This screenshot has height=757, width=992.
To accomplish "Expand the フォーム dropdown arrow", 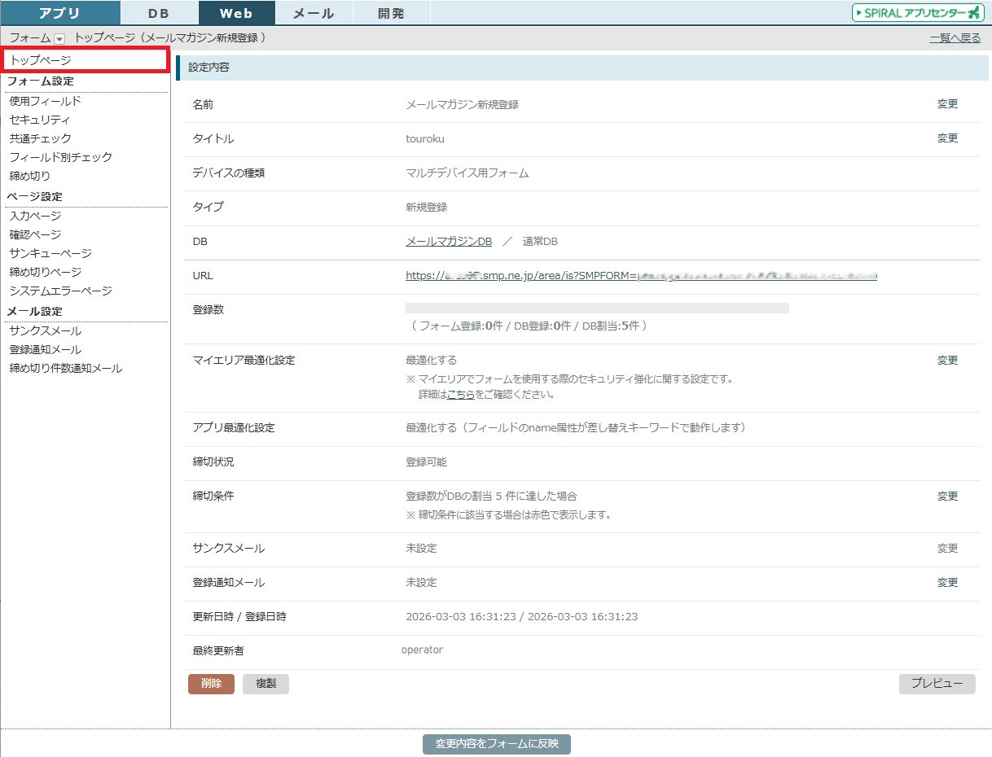I will click(x=59, y=38).
